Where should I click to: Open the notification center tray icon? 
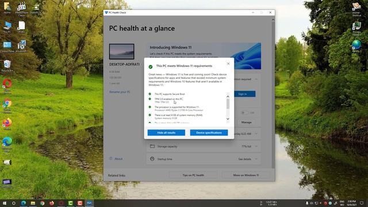pyautogui.click(x=362, y=203)
